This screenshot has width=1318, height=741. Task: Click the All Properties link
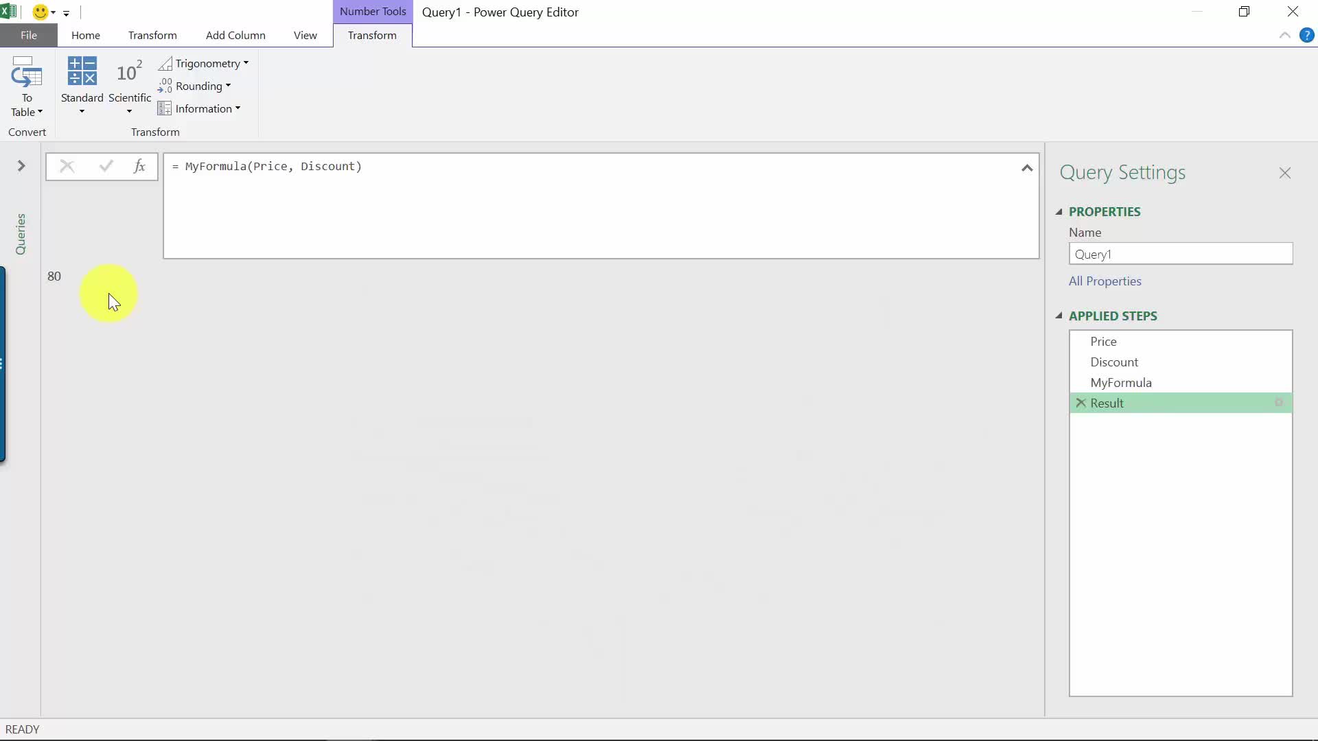tap(1105, 281)
